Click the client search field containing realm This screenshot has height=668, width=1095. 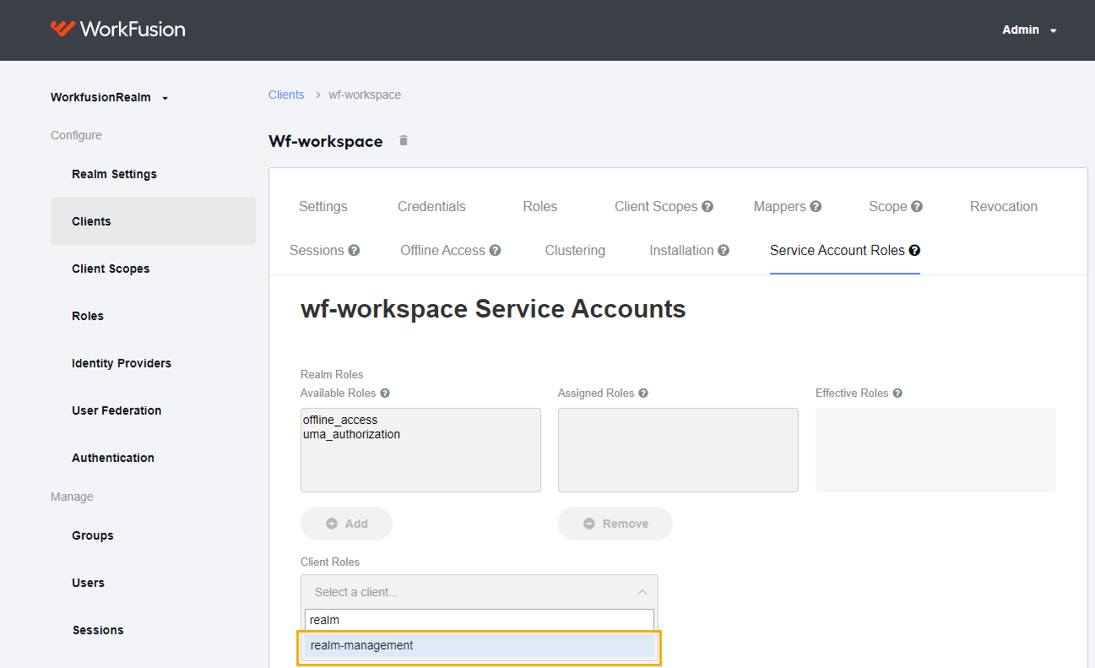pos(480,620)
